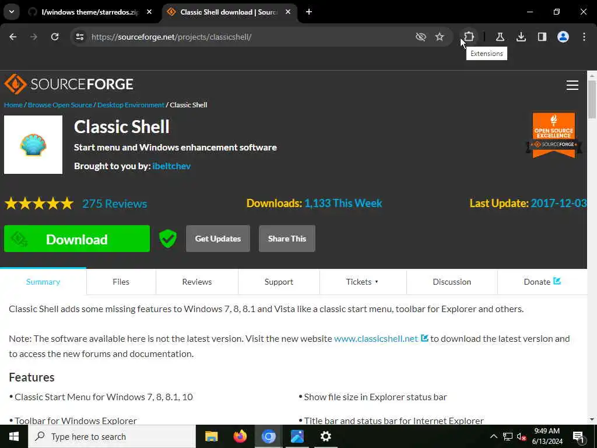The width and height of the screenshot is (597, 448).
Task: Open the browser Downloads icon
Action: tap(521, 37)
